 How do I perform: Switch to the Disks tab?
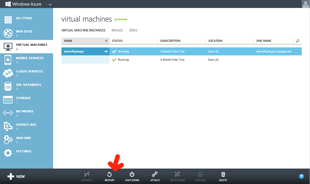(x=133, y=30)
